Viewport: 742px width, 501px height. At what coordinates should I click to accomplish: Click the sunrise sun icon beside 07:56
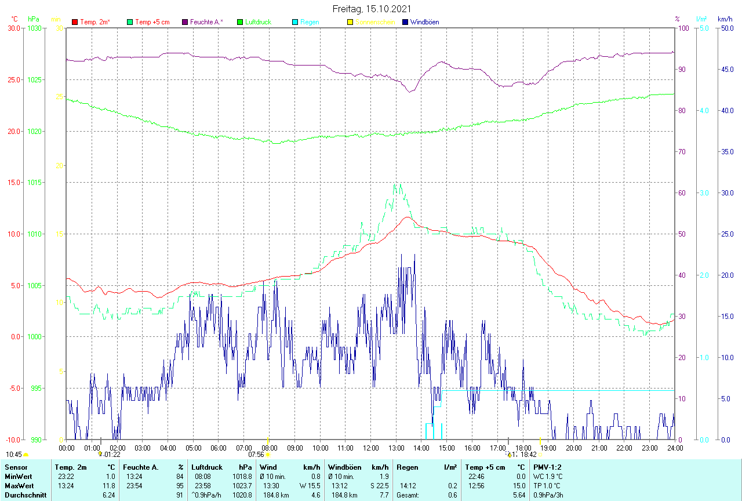268,455
